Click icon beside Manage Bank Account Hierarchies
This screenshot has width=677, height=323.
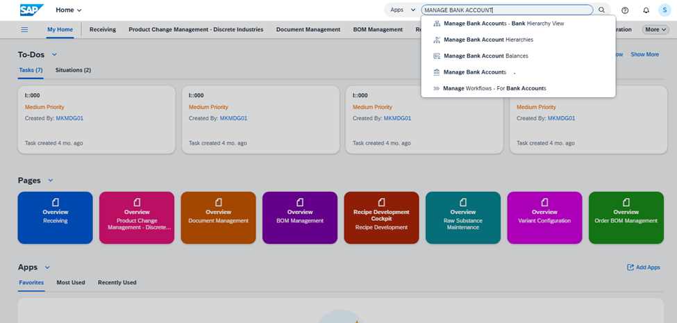437,40
